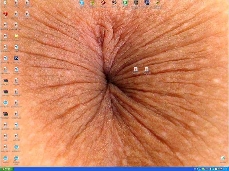Open the red book shortcut next to Dr.Web

(x=103, y=3)
